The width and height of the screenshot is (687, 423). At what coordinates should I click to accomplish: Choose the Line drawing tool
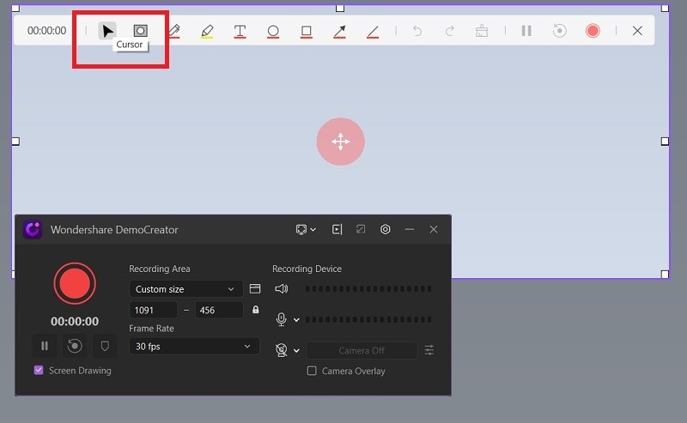click(x=373, y=31)
